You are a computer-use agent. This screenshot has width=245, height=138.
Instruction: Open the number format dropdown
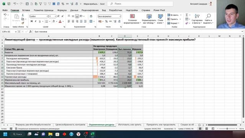(x=120, y=16)
